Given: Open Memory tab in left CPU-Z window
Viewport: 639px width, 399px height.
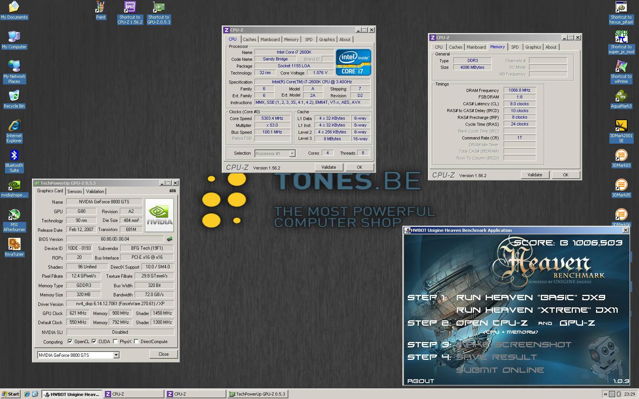Looking at the screenshot, I should [x=291, y=40].
